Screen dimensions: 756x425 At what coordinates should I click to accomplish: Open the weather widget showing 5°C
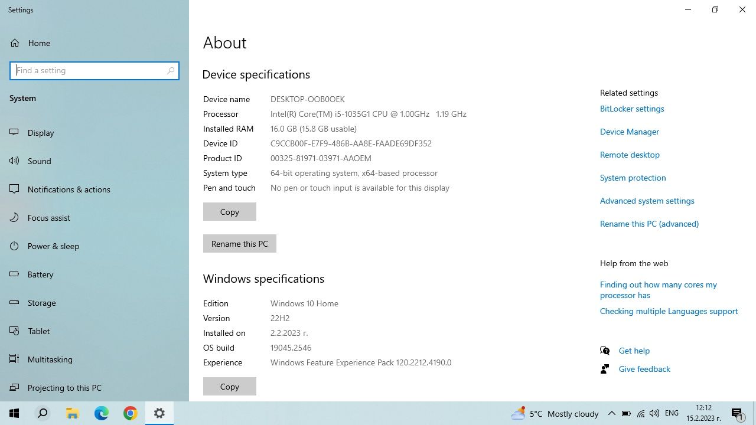pyautogui.click(x=555, y=414)
